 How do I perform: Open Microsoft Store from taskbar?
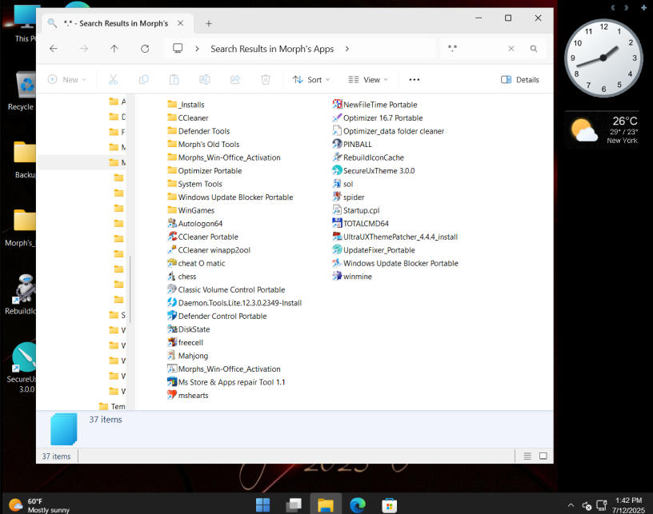(x=389, y=505)
